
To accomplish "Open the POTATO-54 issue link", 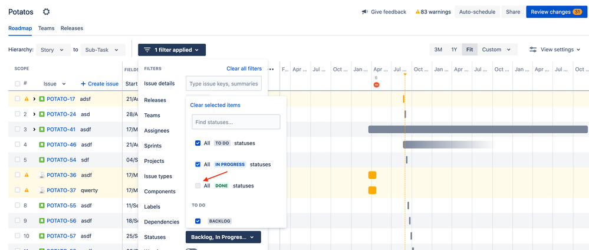I will (61, 160).
